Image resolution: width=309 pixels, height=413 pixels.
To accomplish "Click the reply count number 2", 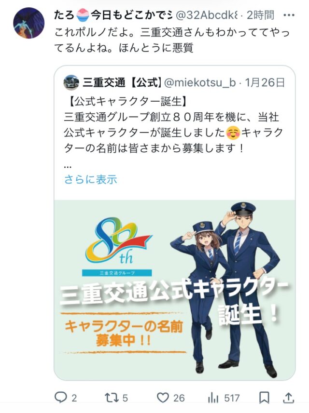I will coord(74,398).
